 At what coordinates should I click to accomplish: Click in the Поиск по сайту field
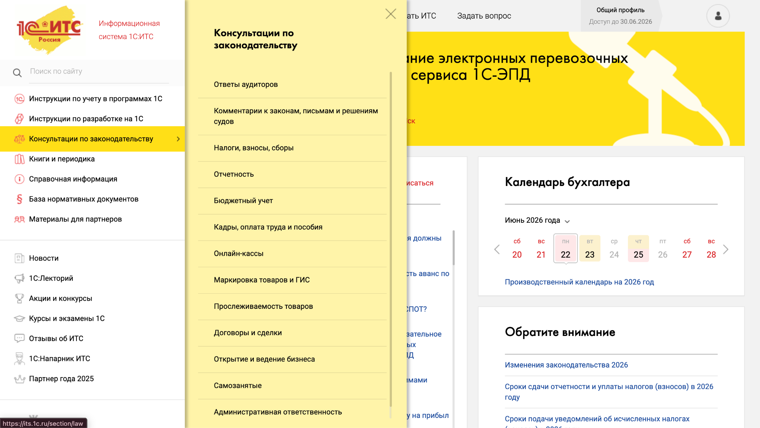99,71
